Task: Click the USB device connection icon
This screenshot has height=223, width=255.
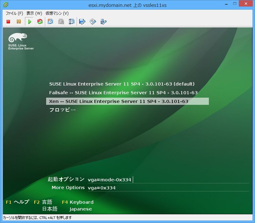Action: [103, 21]
